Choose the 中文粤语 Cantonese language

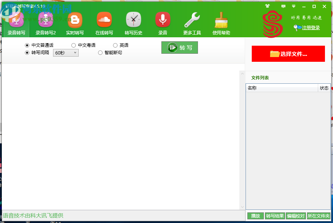(x=73, y=45)
